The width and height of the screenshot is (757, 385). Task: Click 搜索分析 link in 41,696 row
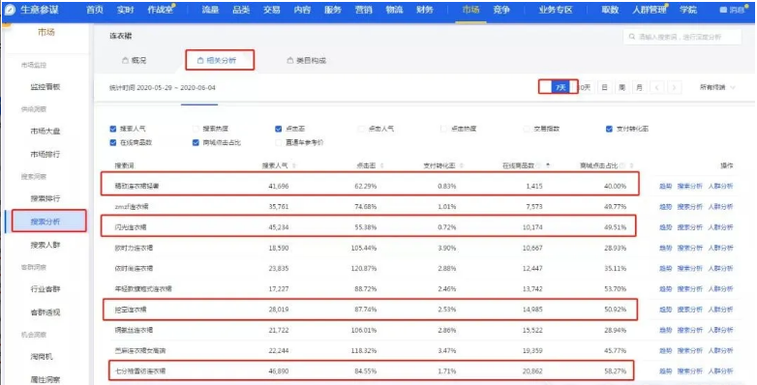tap(689, 187)
